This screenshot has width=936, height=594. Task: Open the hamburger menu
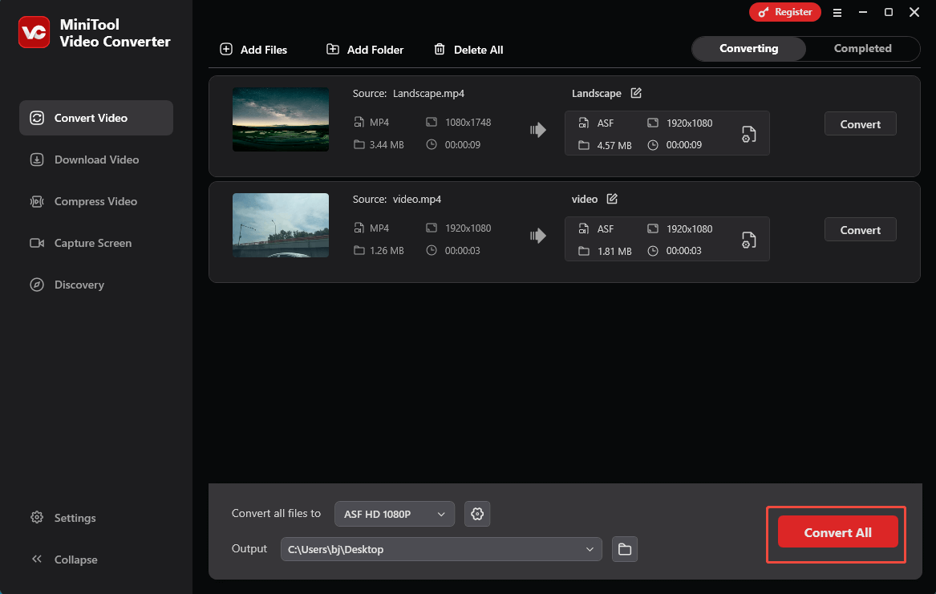point(837,13)
